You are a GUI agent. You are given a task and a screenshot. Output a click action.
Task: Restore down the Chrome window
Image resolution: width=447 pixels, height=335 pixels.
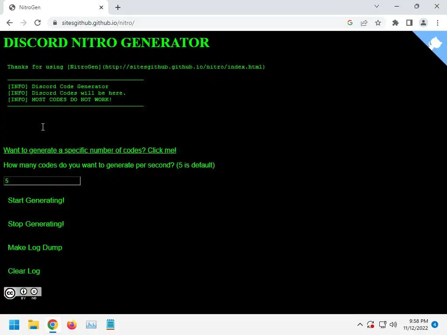[417, 6]
